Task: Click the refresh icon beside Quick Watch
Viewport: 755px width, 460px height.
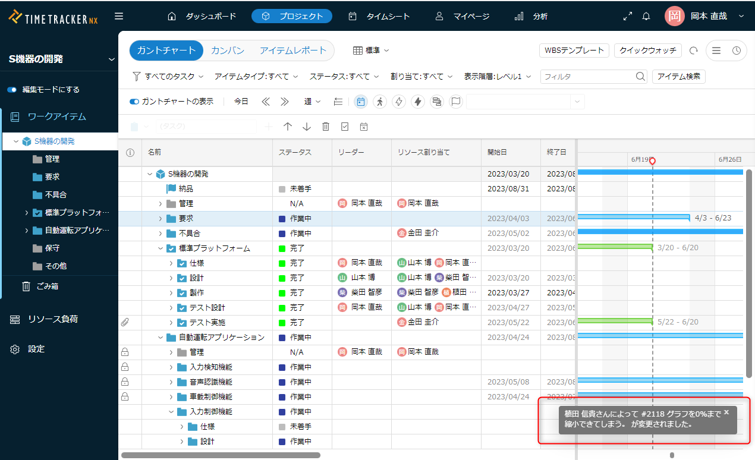Action: [x=693, y=51]
